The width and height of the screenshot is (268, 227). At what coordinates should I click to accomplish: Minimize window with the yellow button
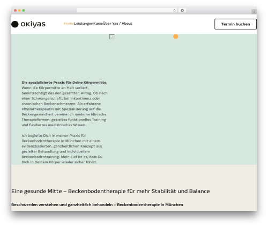pyautogui.click(x=19, y=10)
